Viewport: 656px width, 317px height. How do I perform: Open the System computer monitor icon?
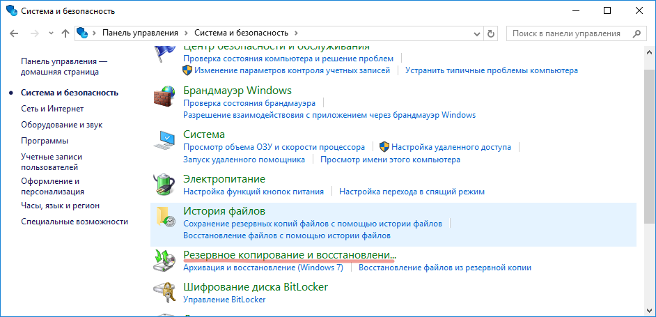tap(165, 140)
